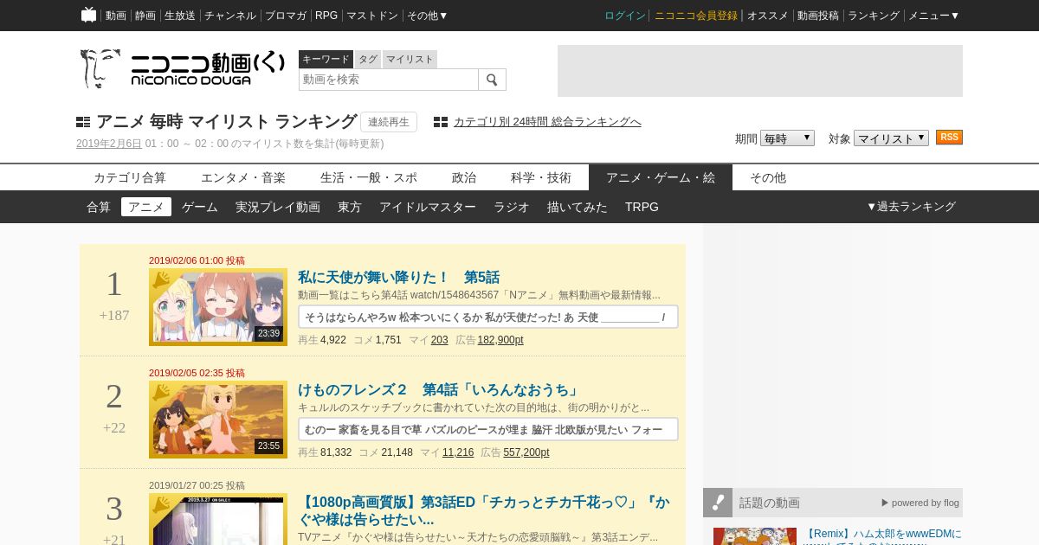Select 合算 subcategory
1039x545 pixels.
(x=99, y=207)
